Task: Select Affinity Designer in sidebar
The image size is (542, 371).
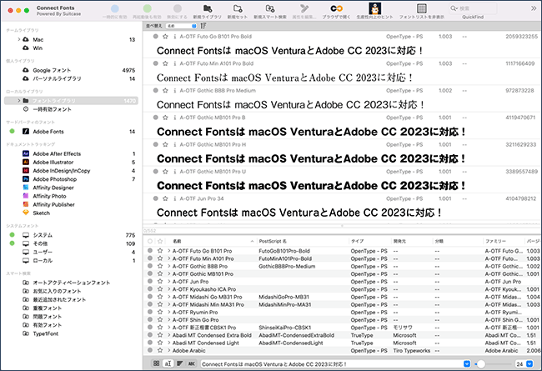Action: pos(53,188)
